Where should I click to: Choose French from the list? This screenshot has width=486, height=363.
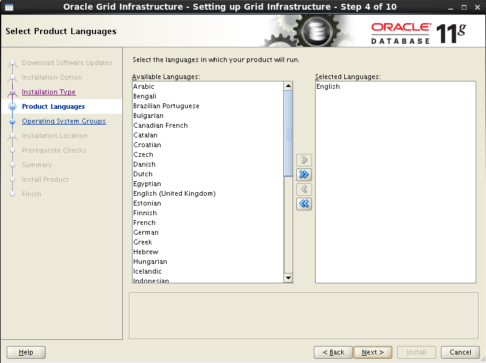(207, 223)
